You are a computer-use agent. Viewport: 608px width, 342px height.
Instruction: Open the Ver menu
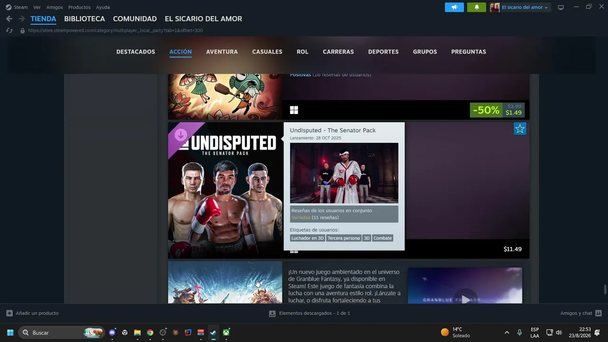(x=37, y=7)
